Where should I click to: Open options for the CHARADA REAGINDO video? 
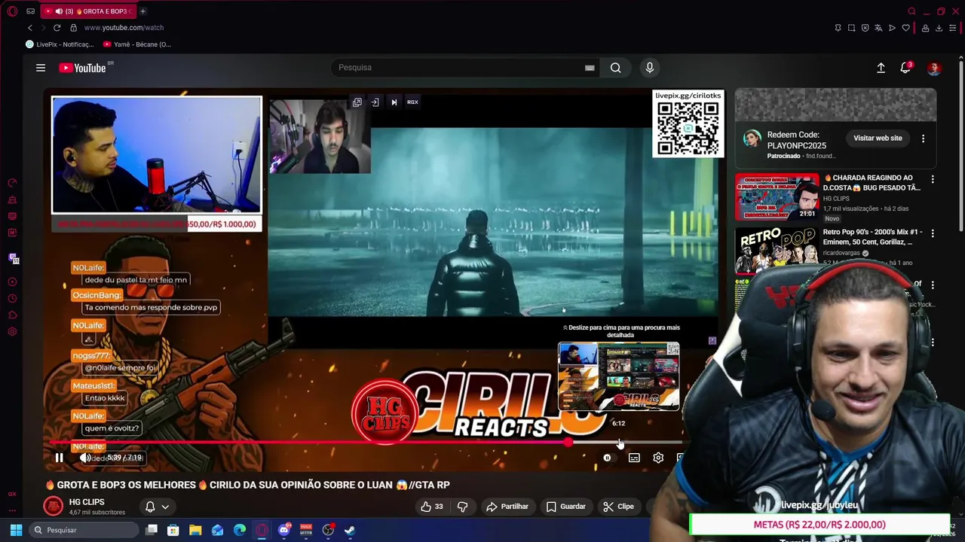(x=933, y=179)
